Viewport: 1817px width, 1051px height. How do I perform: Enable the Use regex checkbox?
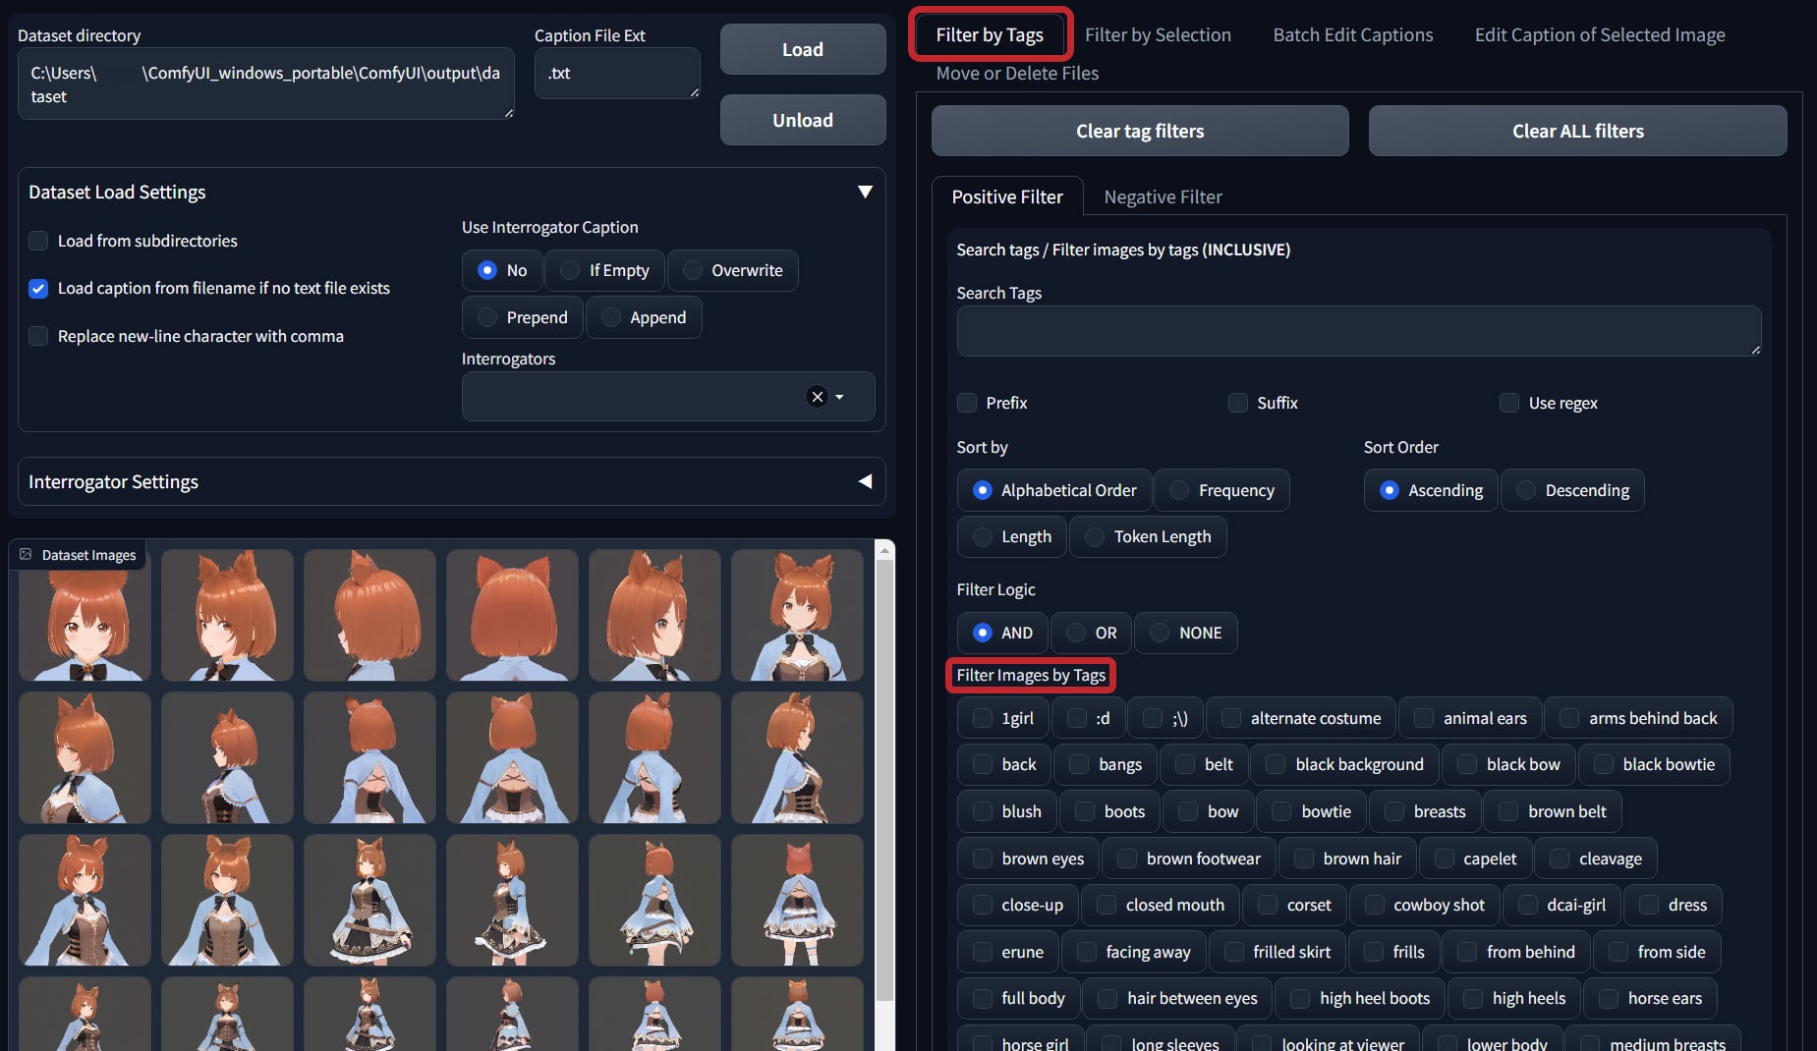click(1509, 403)
